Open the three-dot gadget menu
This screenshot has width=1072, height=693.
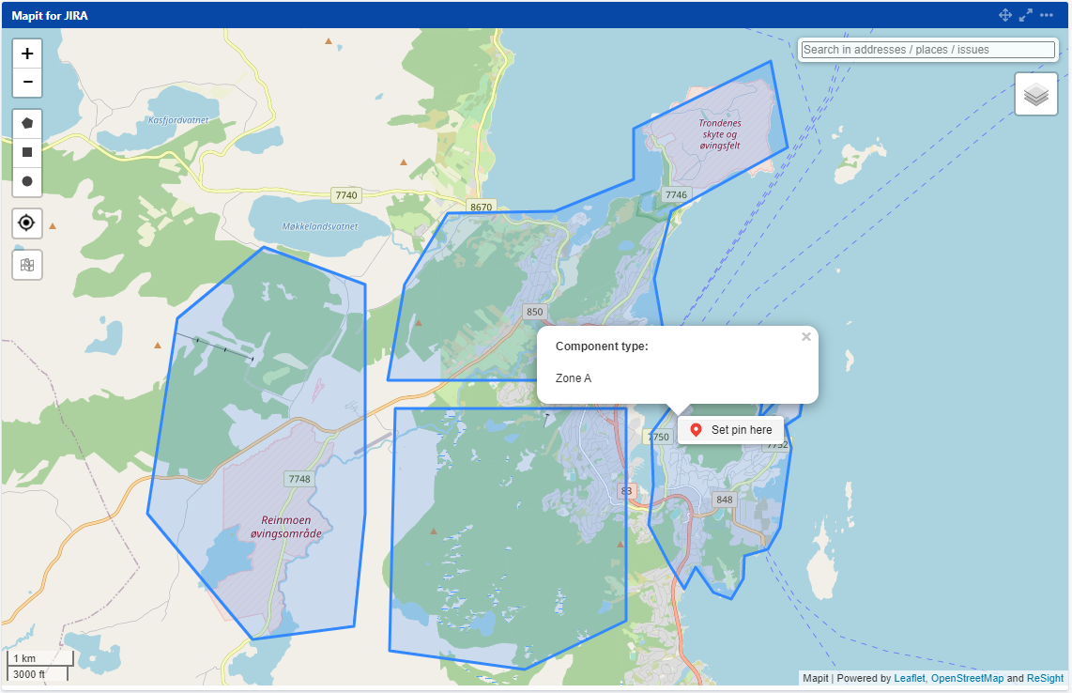tap(1047, 15)
